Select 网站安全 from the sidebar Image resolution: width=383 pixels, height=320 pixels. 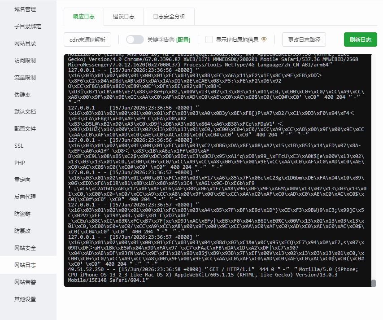point(25,248)
